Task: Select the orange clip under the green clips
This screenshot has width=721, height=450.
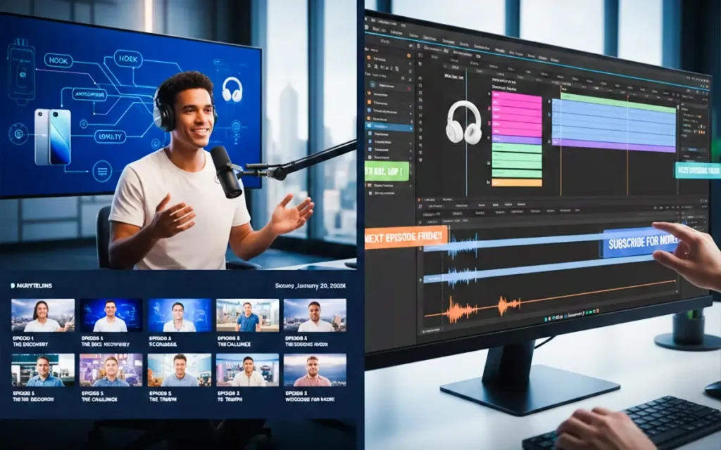Action: tap(516, 182)
